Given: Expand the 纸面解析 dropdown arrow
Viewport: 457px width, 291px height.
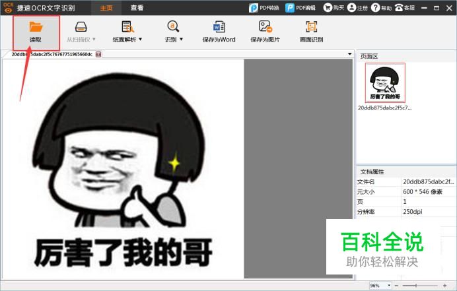Looking at the screenshot, I should 141,39.
